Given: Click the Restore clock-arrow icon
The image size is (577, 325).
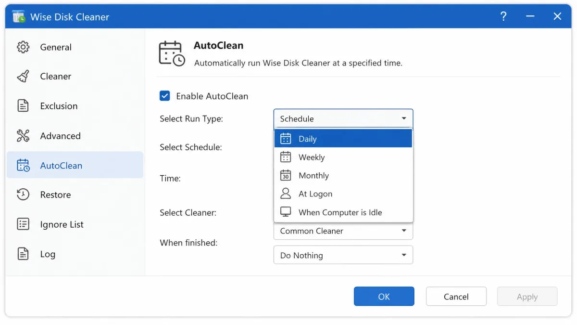Looking at the screenshot, I should coord(23,195).
